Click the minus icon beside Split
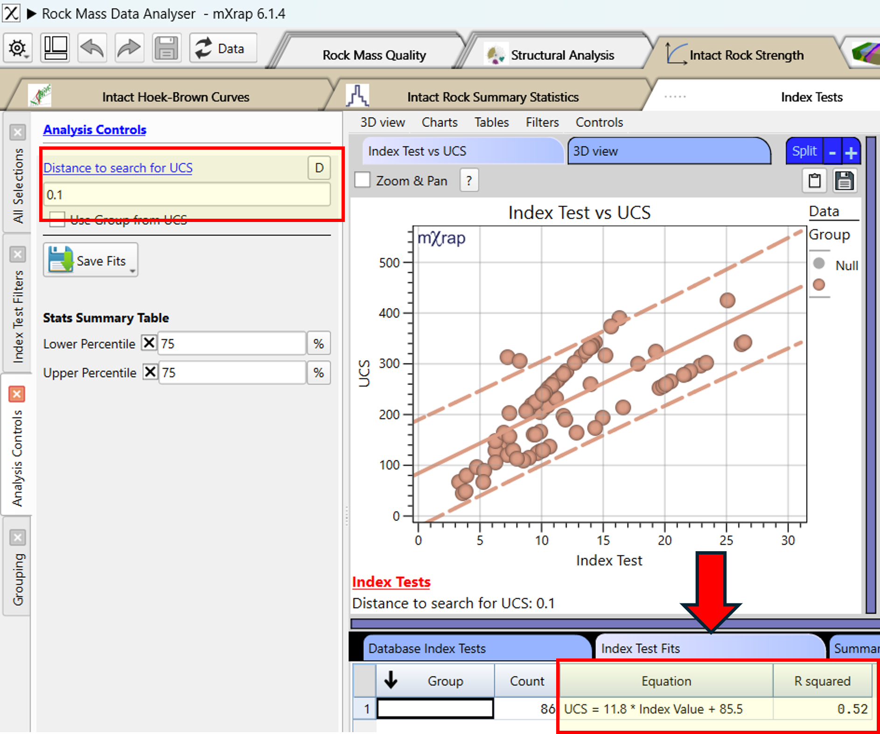 click(832, 152)
